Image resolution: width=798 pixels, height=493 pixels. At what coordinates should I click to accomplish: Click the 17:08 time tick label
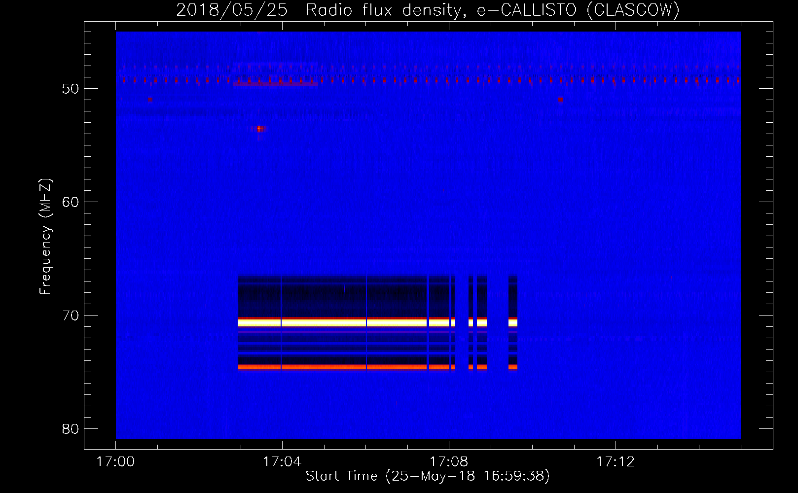(x=449, y=462)
